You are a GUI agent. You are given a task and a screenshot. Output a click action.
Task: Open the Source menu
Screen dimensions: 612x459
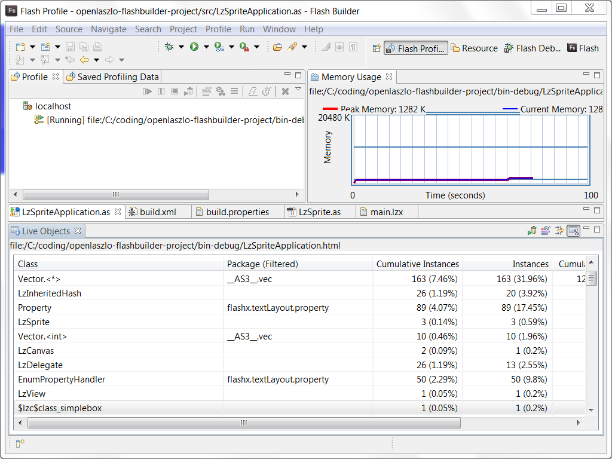click(69, 29)
